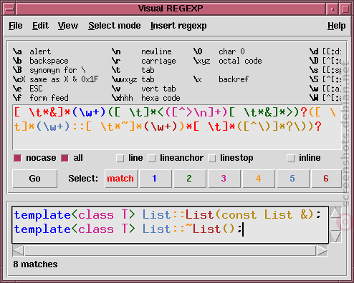Enable the inline checkbox
Screen dimensions: 354x283
pyautogui.click(x=290, y=158)
